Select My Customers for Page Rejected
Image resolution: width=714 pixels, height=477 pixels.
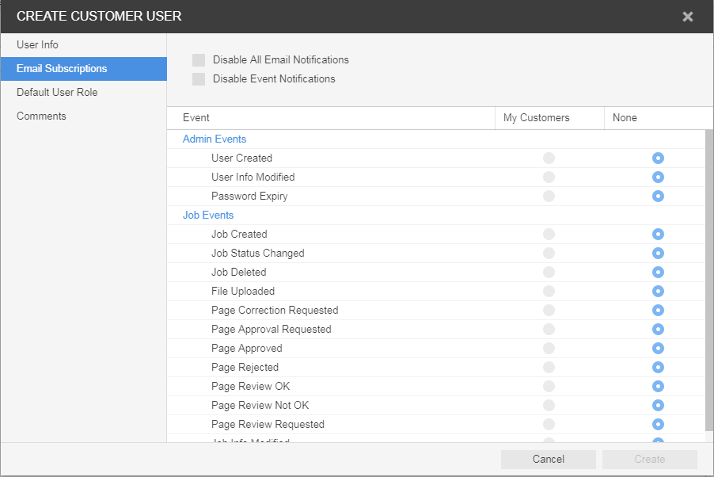click(549, 368)
